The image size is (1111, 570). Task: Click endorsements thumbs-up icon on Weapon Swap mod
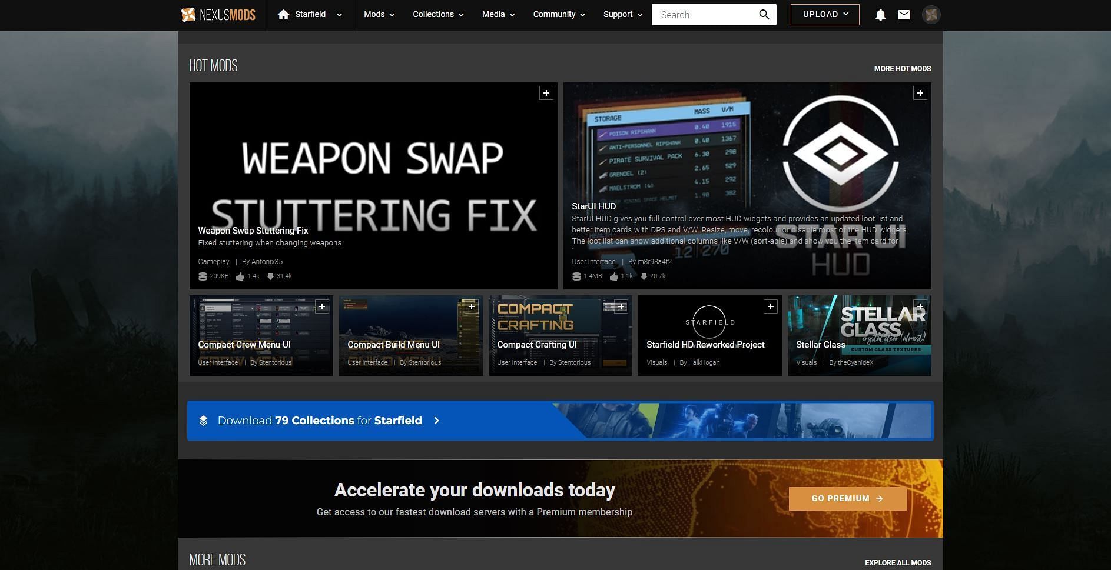click(x=240, y=276)
